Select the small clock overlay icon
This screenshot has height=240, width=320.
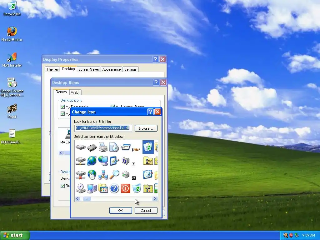(134, 178)
